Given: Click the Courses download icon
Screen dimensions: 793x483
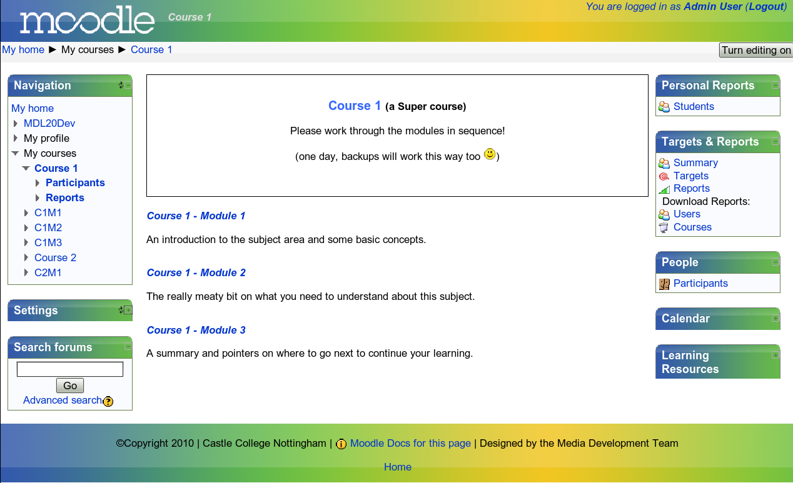Looking at the screenshot, I should click(x=665, y=227).
